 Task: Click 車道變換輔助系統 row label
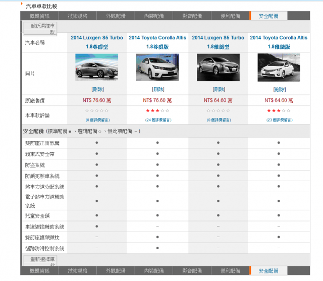(45, 227)
